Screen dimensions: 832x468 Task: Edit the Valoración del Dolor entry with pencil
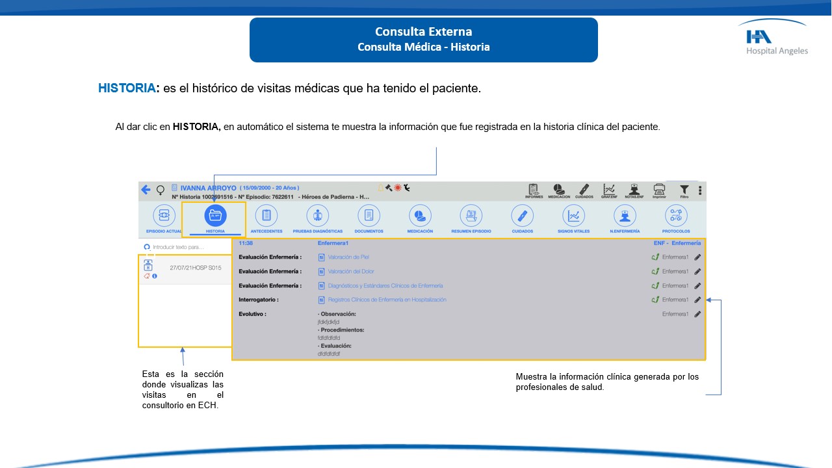tap(697, 272)
